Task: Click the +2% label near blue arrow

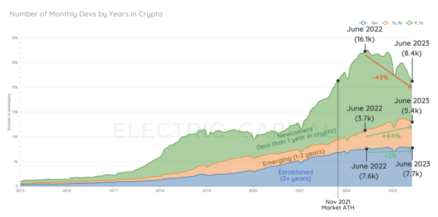Action: click(390, 156)
